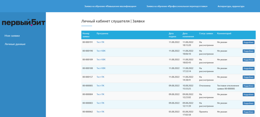Open Тест ПК link in row 00-000084

tap(100, 94)
